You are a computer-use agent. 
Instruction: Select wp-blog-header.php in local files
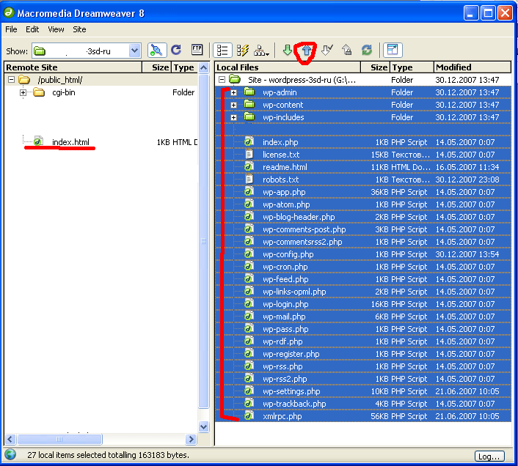coord(299,217)
